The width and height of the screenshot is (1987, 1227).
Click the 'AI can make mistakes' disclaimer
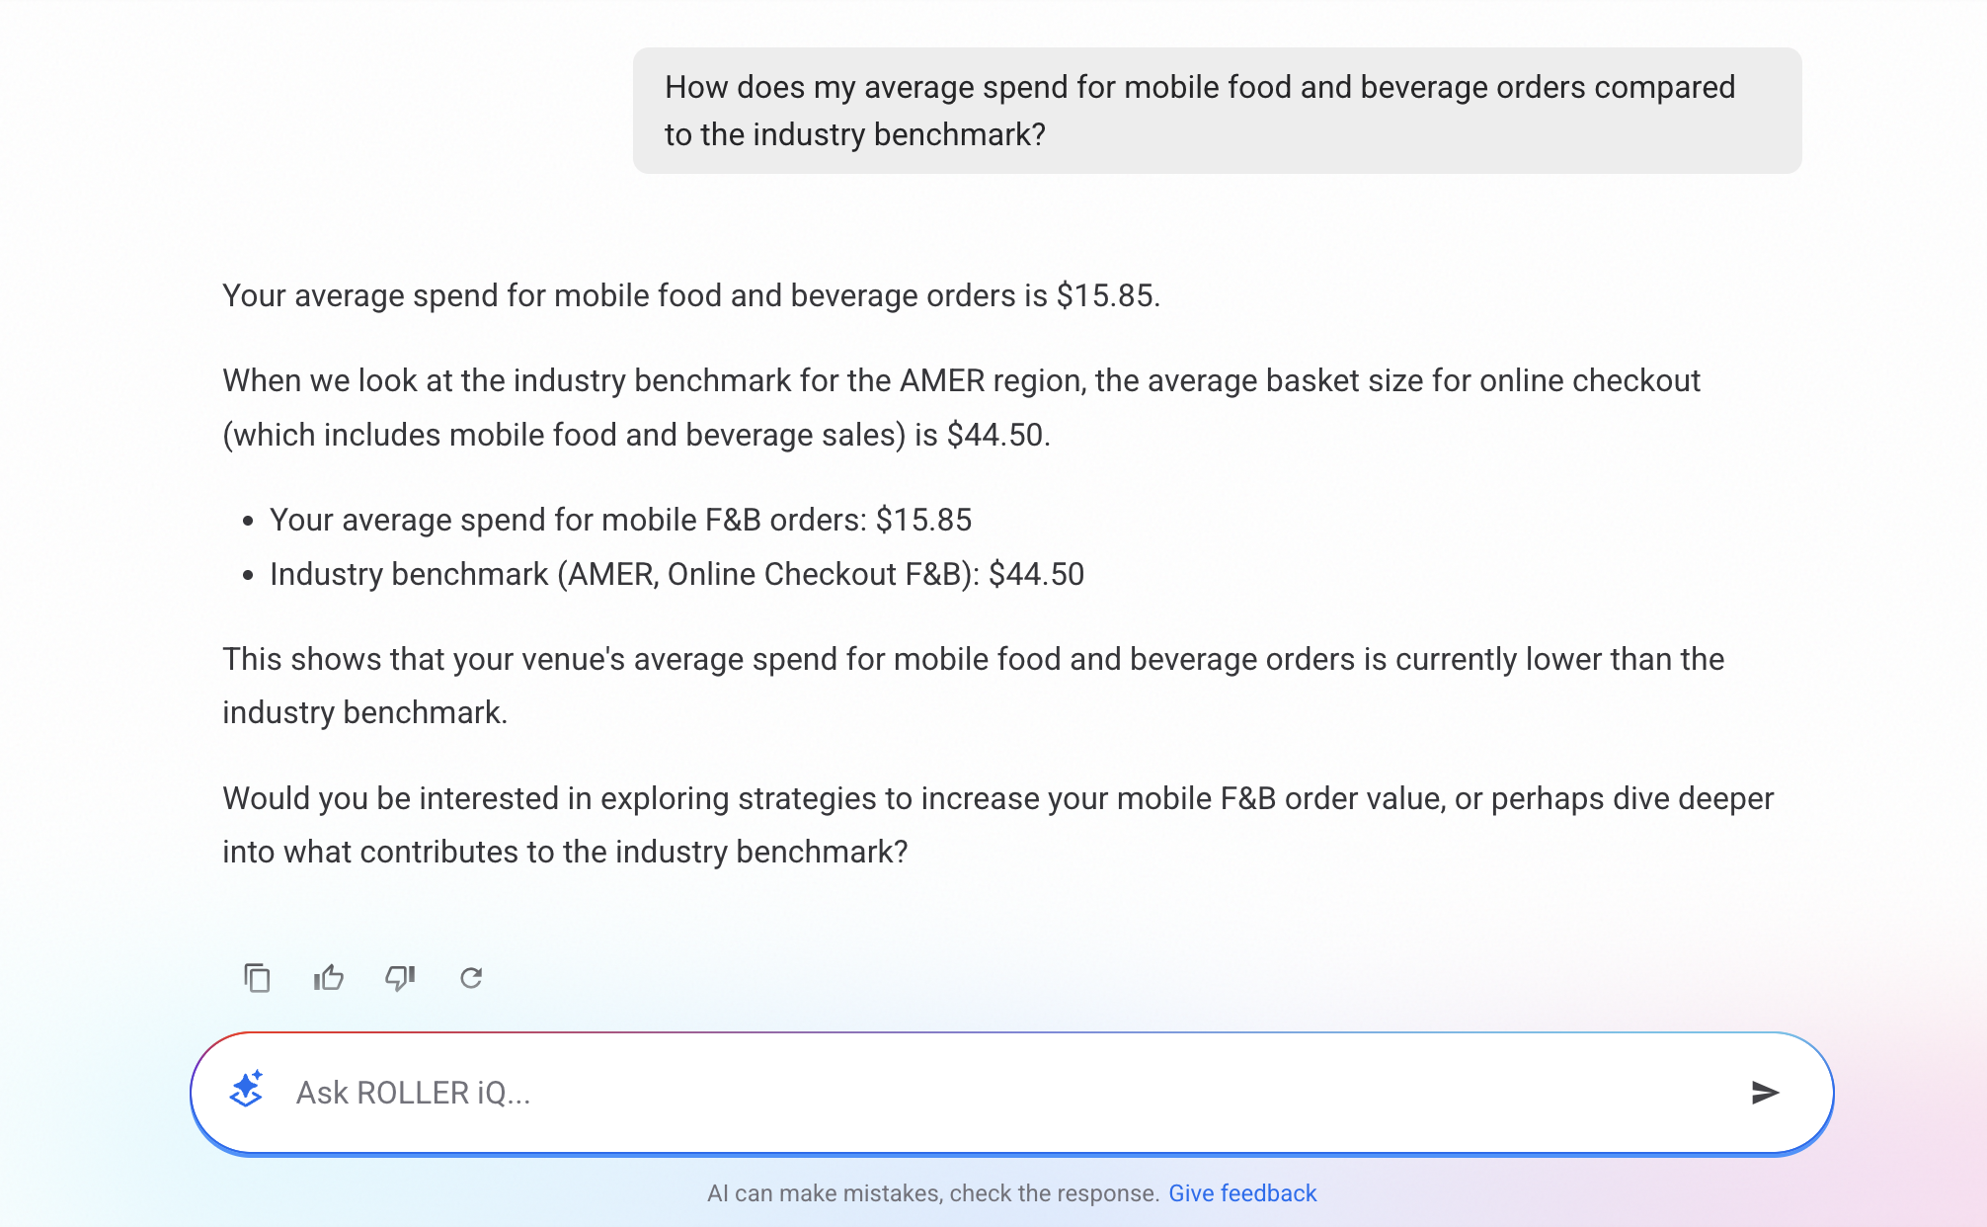pyautogui.click(x=932, y=1193)
